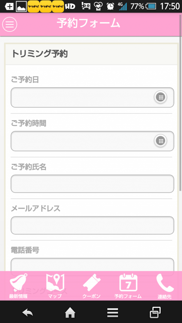
Task: Tap the Android menu button
Action: coord(113,313)
